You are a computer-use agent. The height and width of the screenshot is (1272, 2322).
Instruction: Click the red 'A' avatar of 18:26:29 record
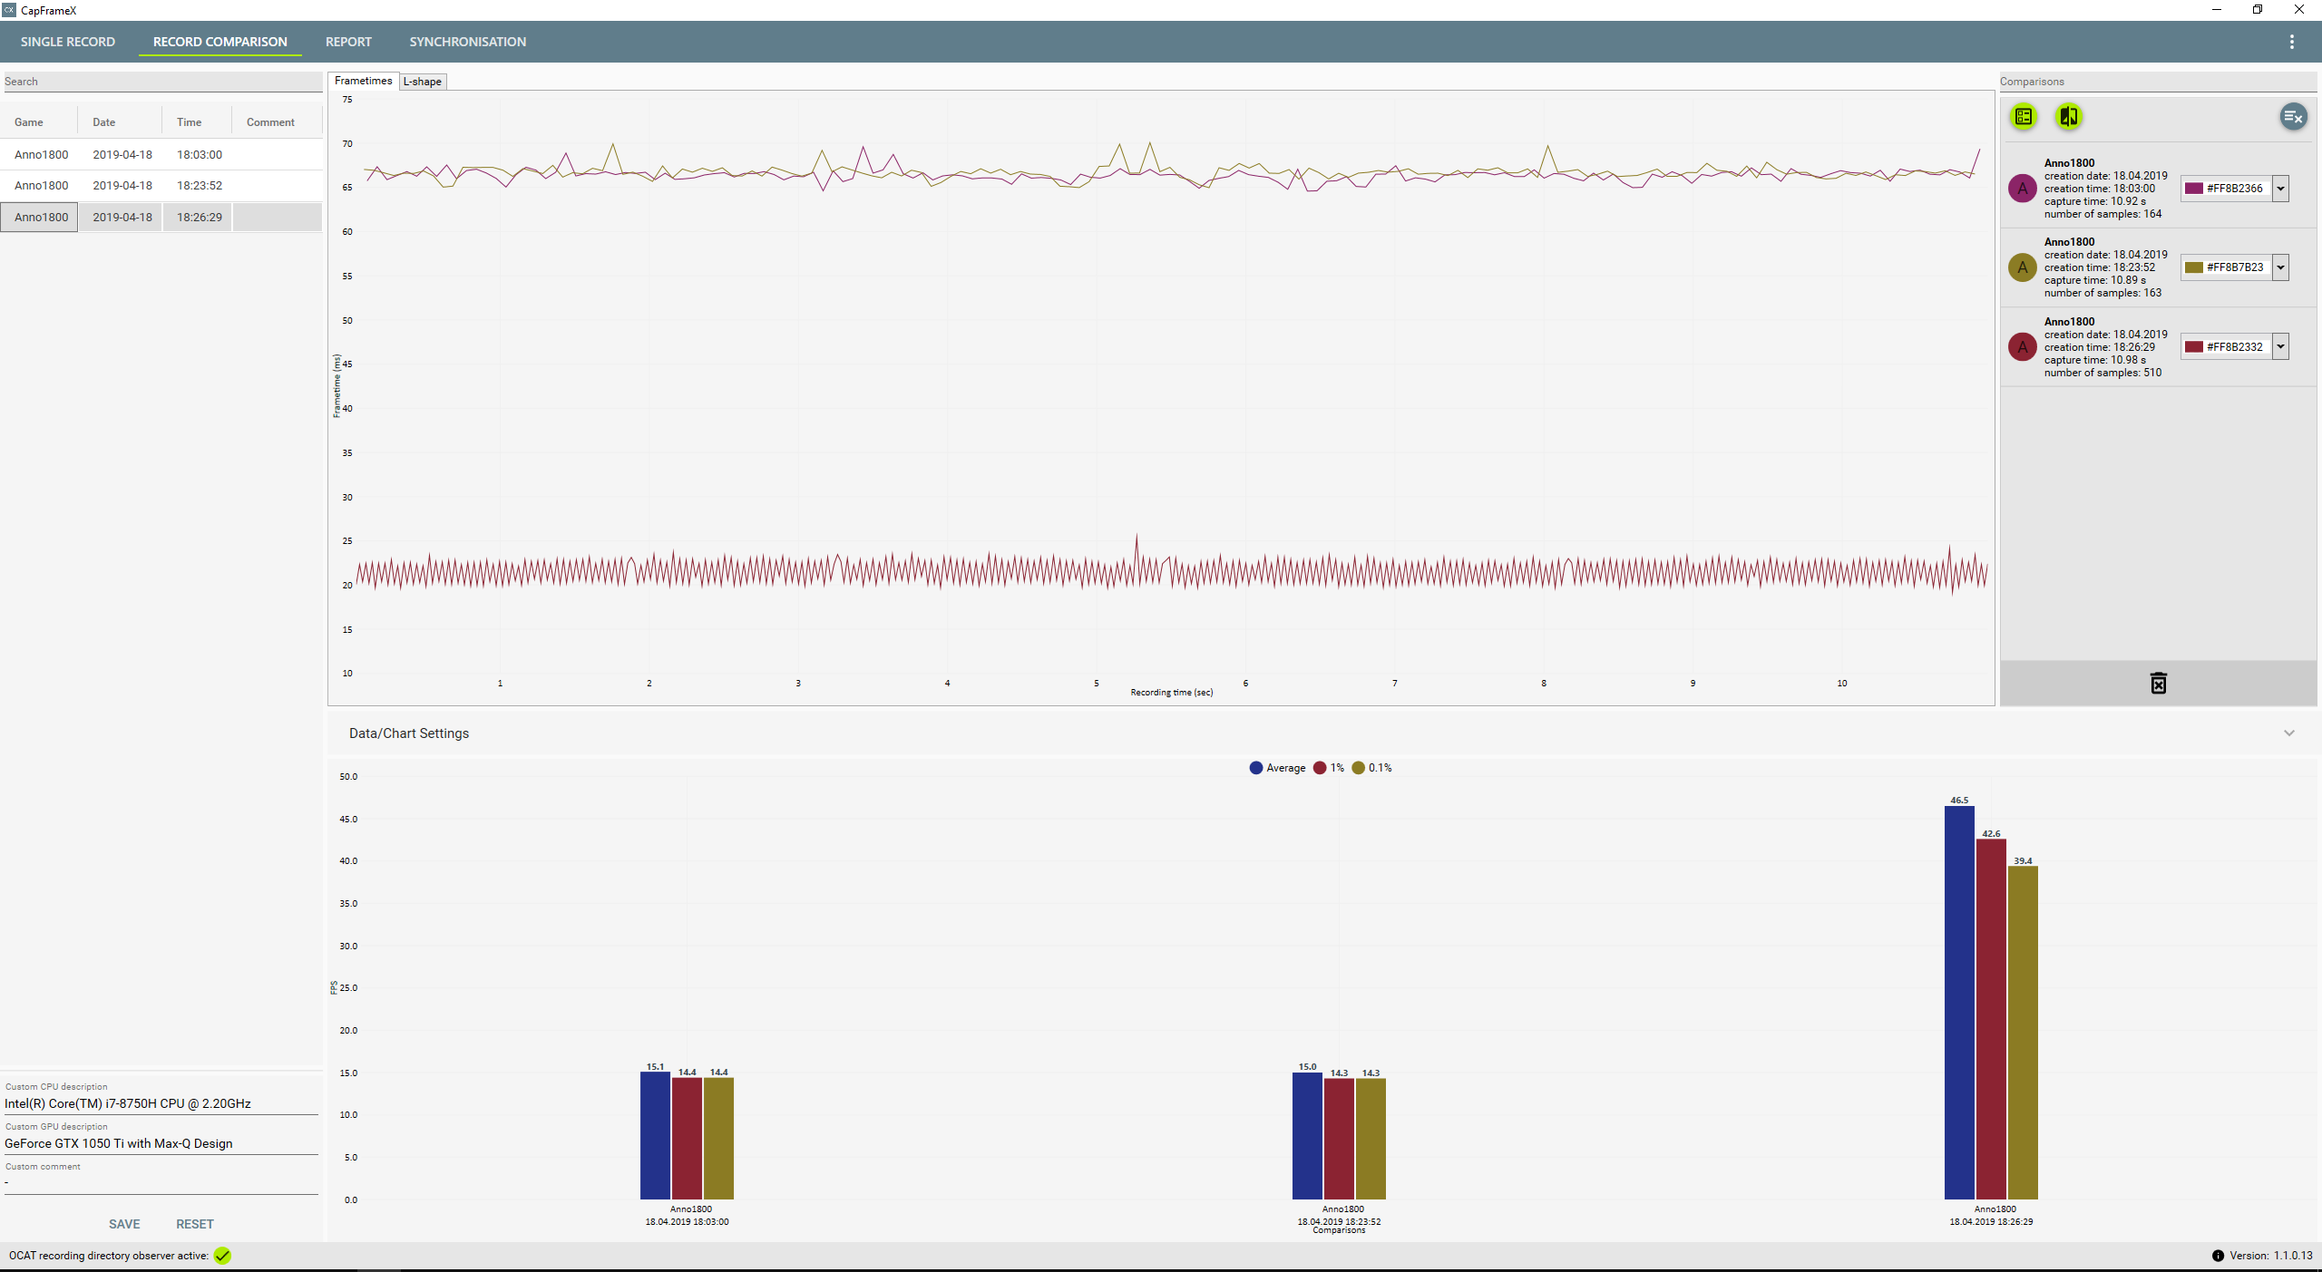coord(2022,347)
